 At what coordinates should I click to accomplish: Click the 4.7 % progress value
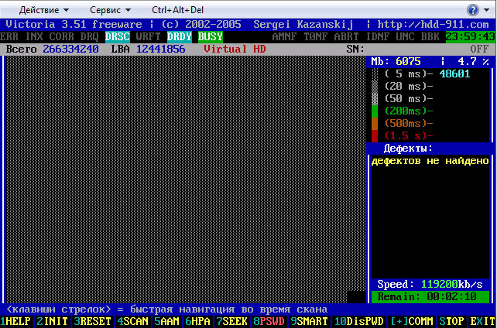click(x=473, y=61)
